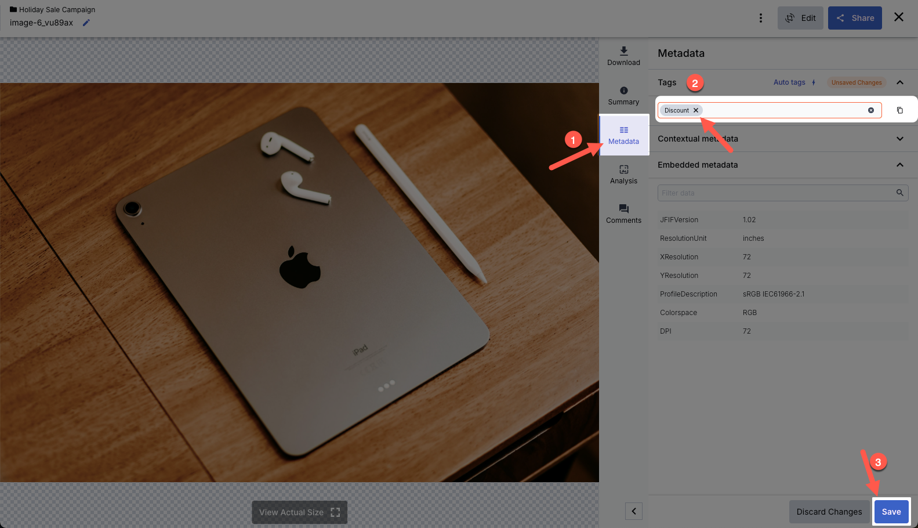This screenshot has width=918, height=528.
Task: Select the JFIFVersion metadata row
Action: point(783,220)
